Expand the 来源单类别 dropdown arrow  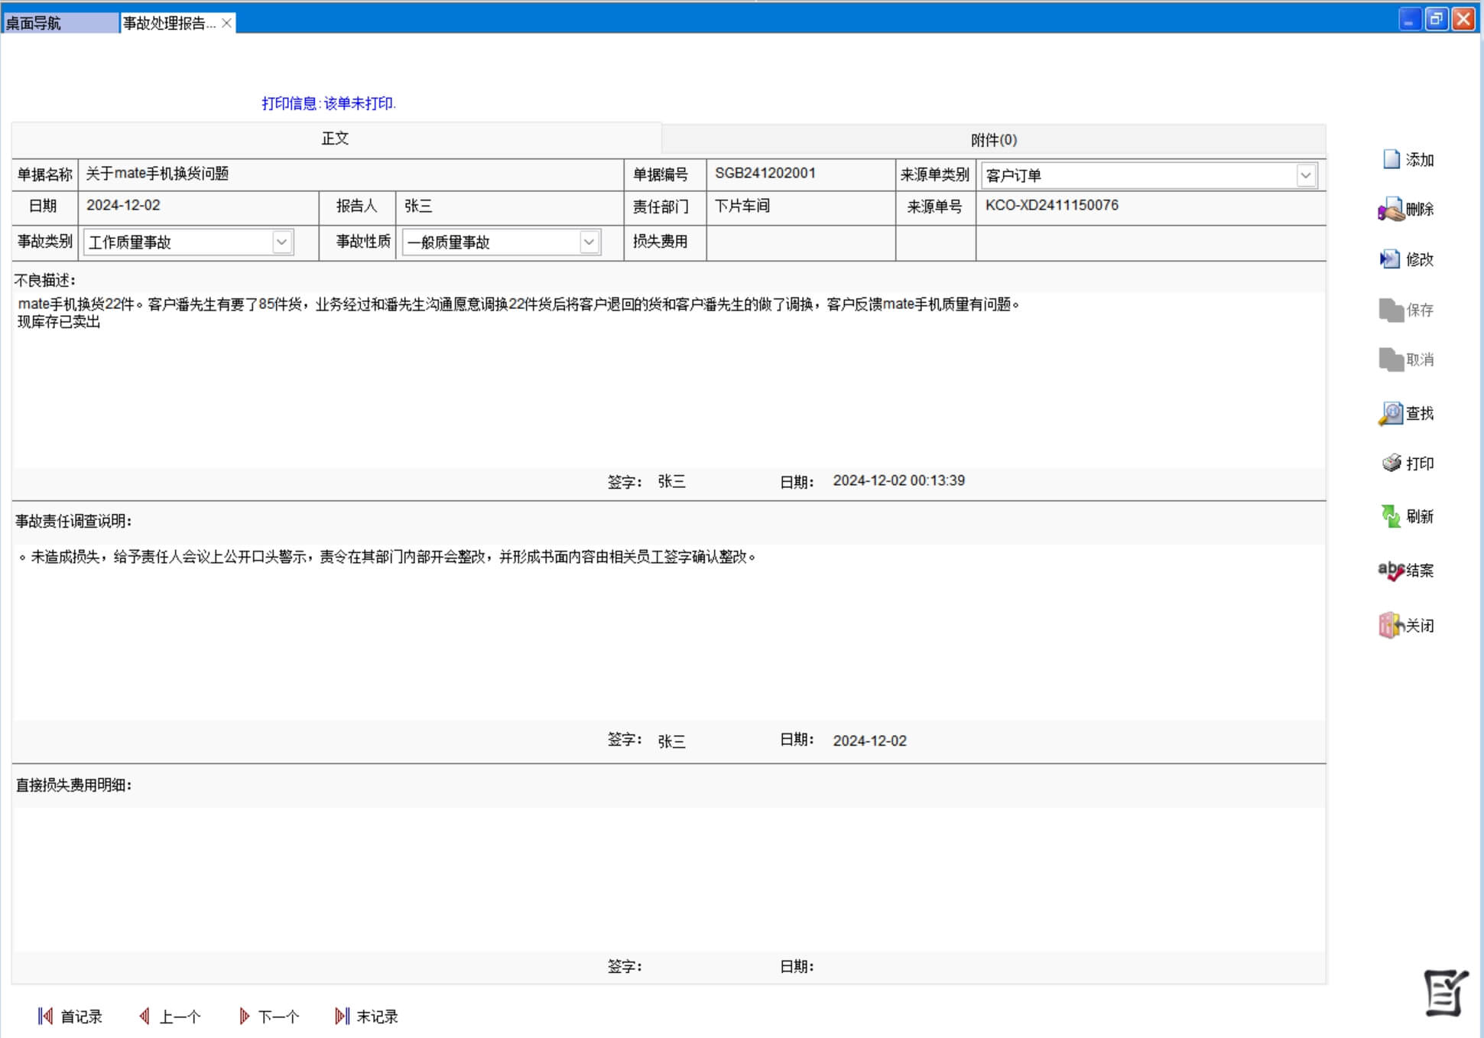pos(1305,175)
